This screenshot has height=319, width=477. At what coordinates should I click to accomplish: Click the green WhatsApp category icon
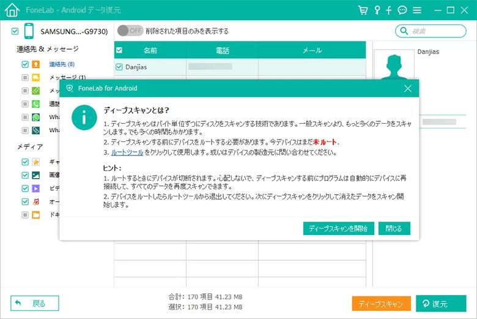36,117
